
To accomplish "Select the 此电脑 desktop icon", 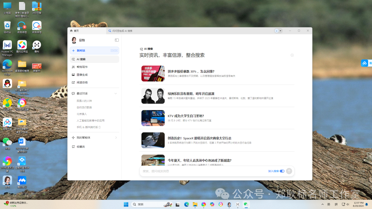I will point(7,8).
